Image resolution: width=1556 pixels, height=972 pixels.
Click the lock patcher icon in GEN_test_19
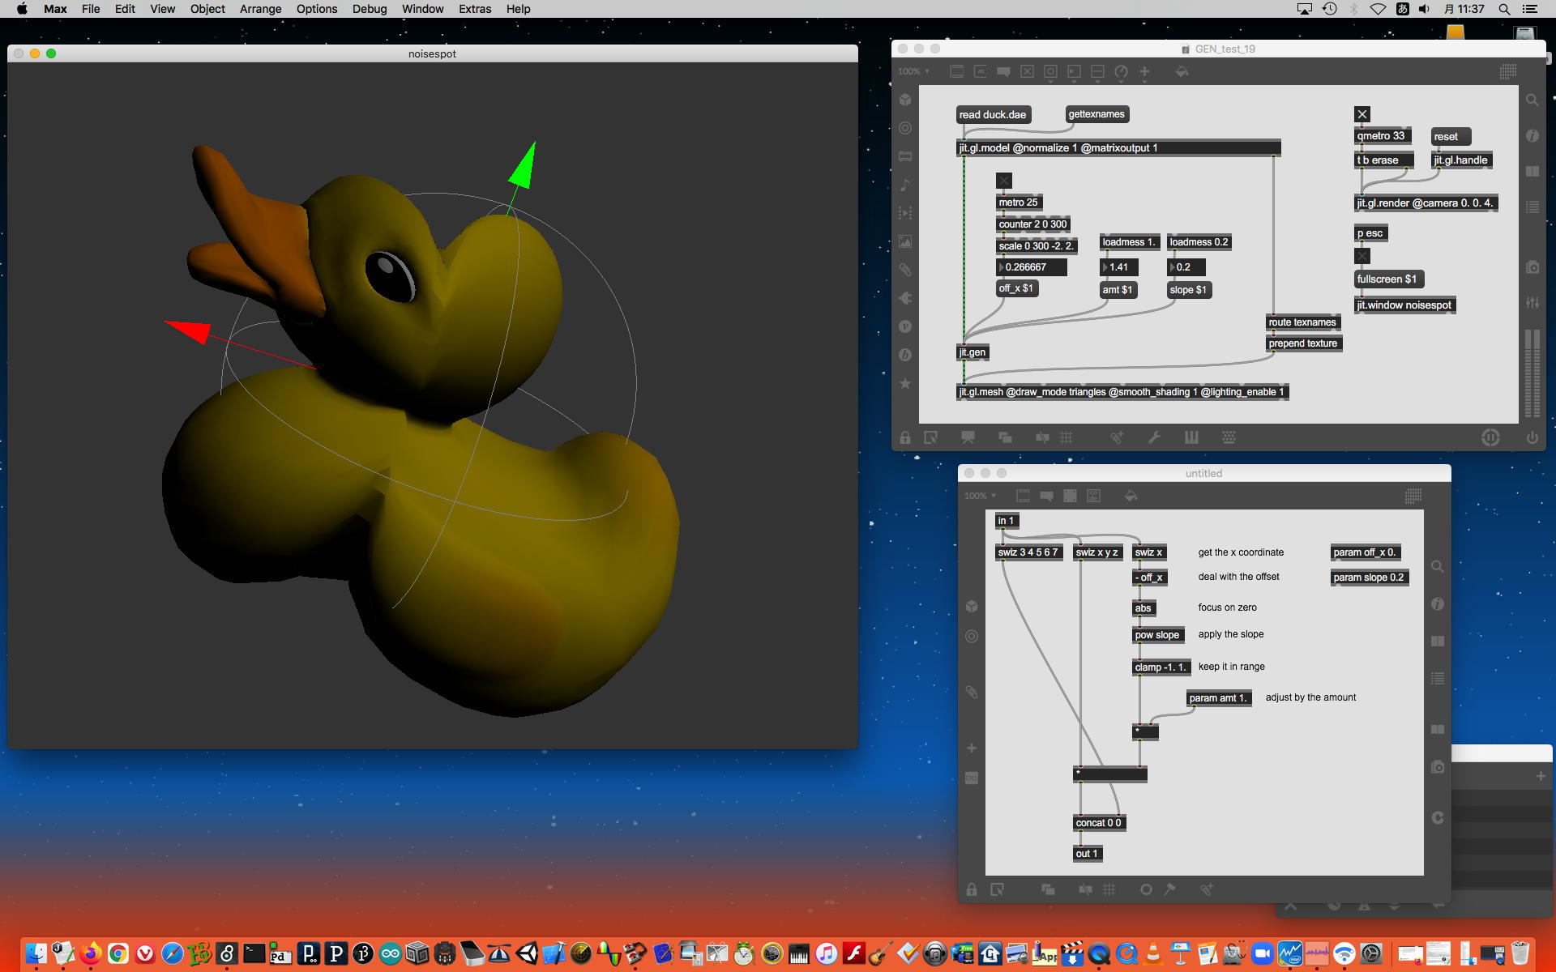[905, 437]
